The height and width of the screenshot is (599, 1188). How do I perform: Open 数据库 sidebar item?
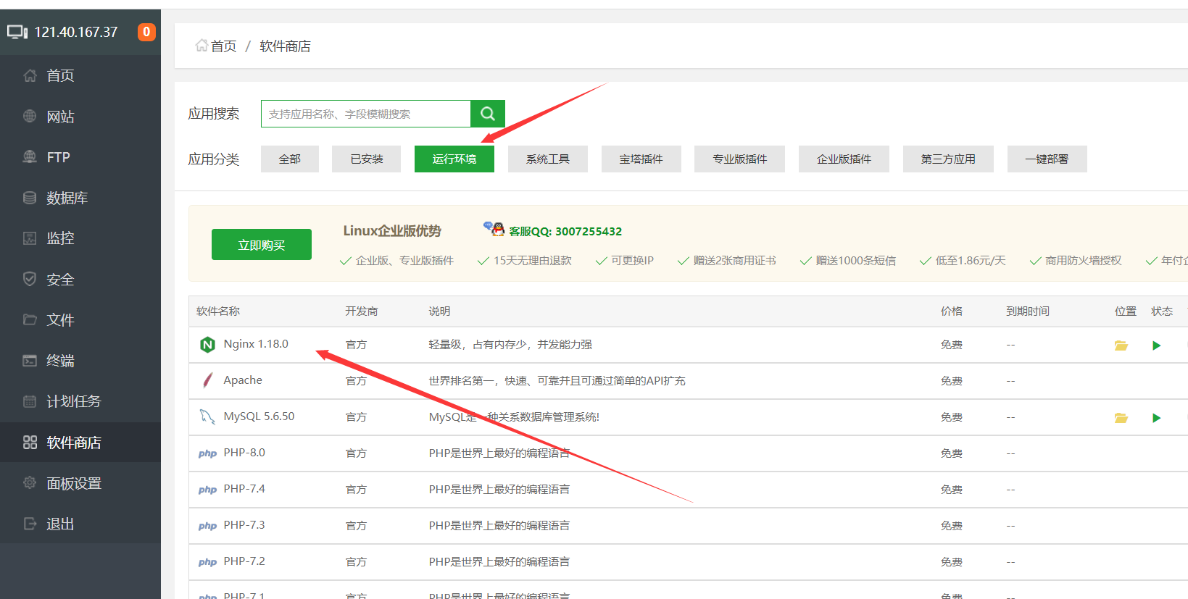coord(80,198)
